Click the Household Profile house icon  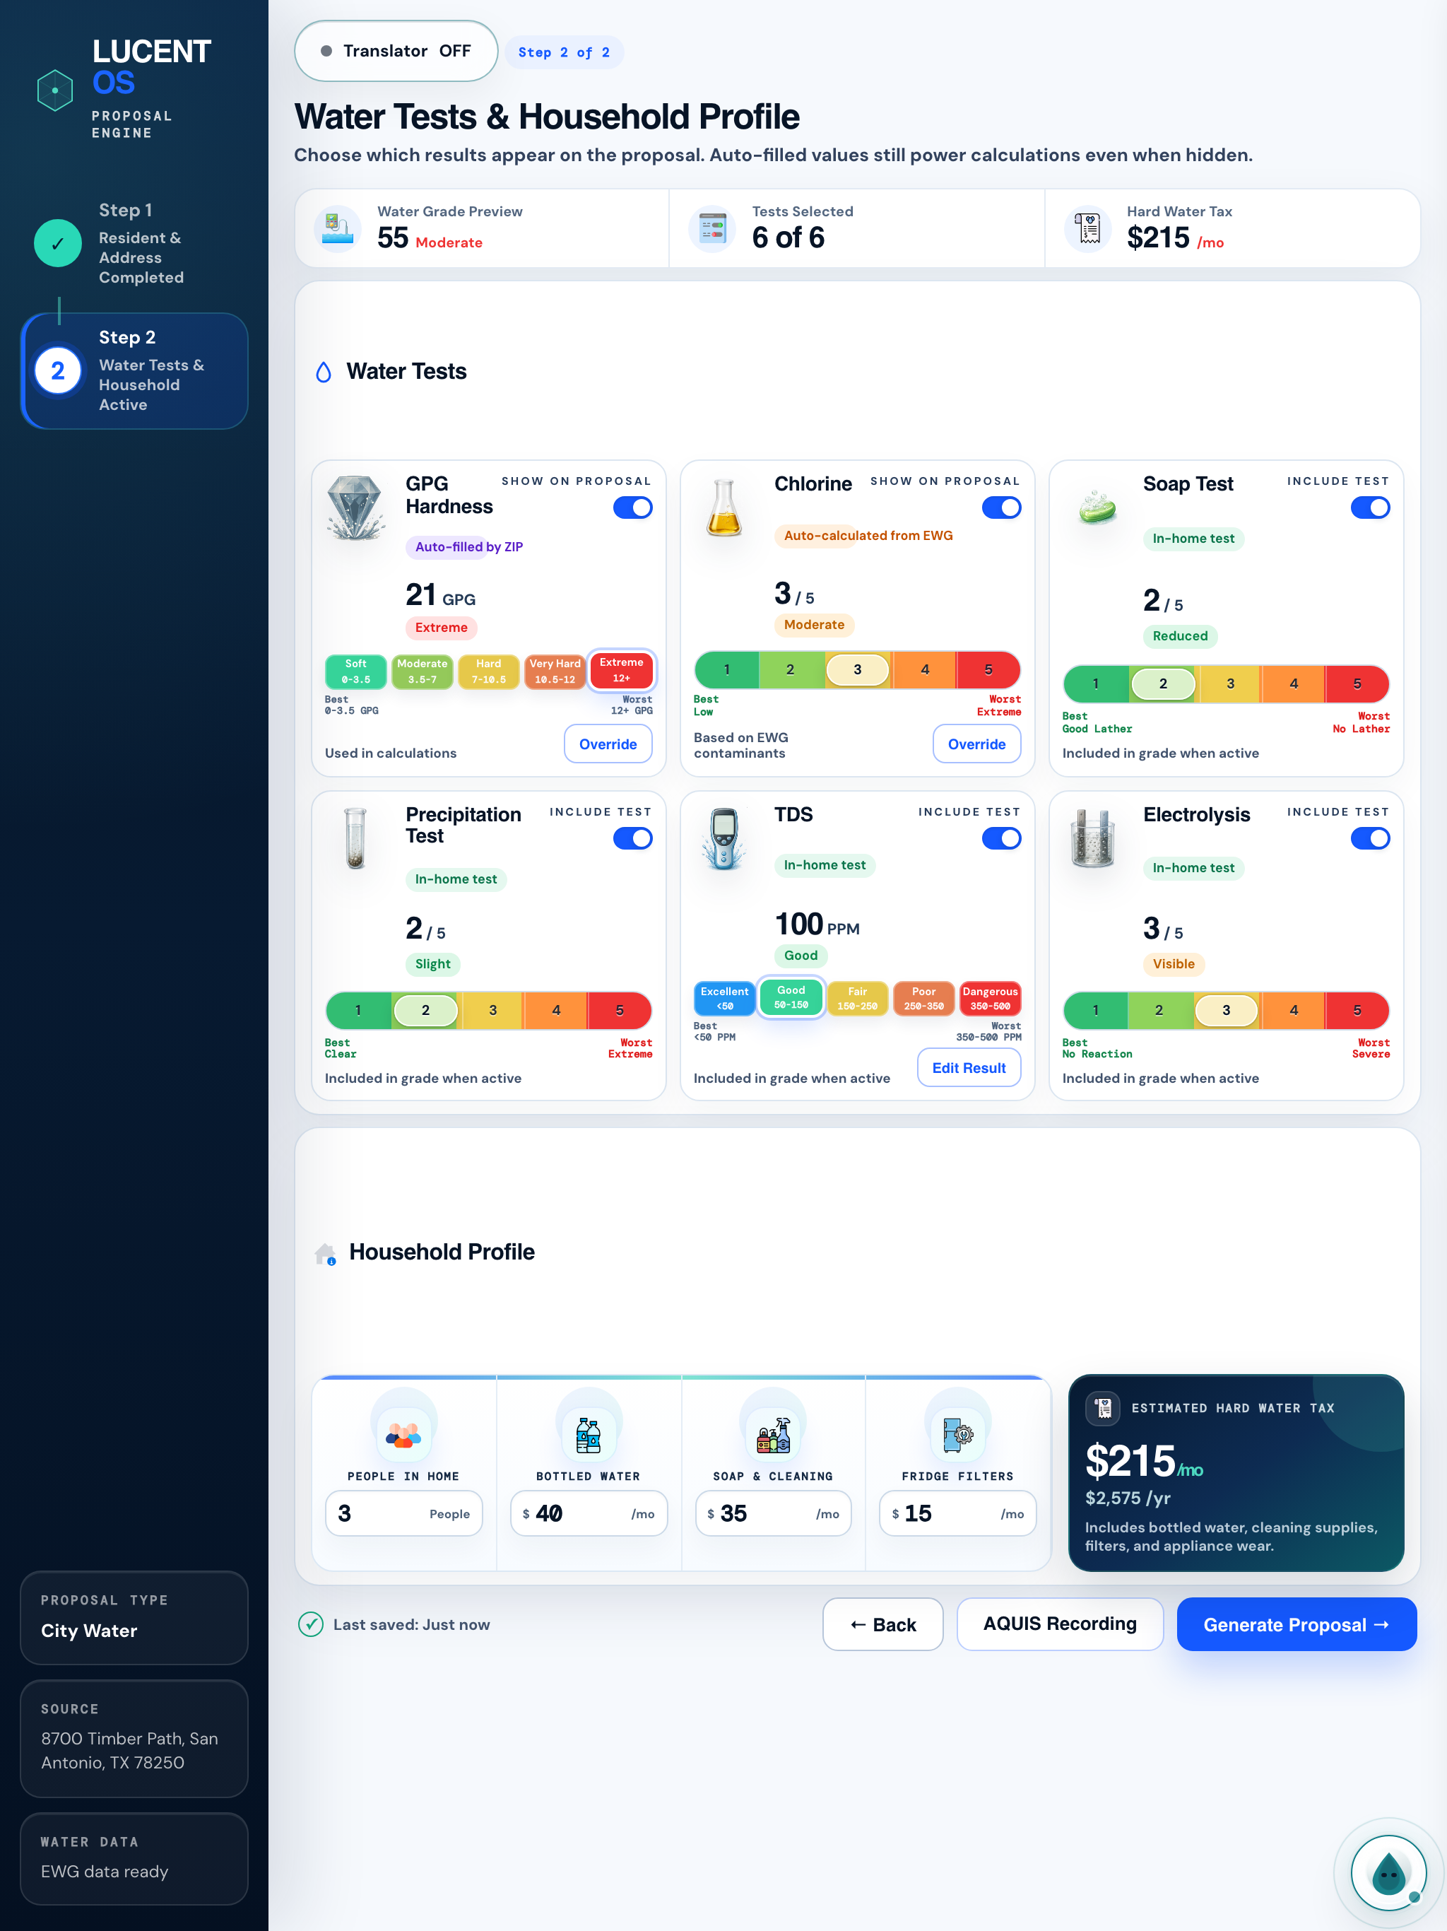tap(325, 1254)
